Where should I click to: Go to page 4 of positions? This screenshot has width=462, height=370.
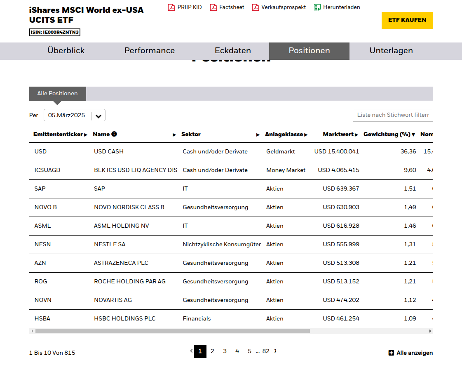point(237,351)
